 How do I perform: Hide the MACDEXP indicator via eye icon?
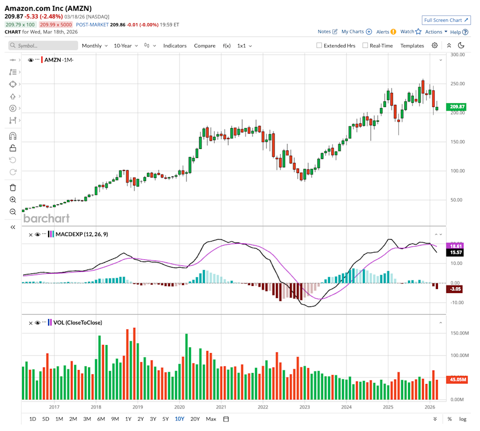click(x=37, y=234)
